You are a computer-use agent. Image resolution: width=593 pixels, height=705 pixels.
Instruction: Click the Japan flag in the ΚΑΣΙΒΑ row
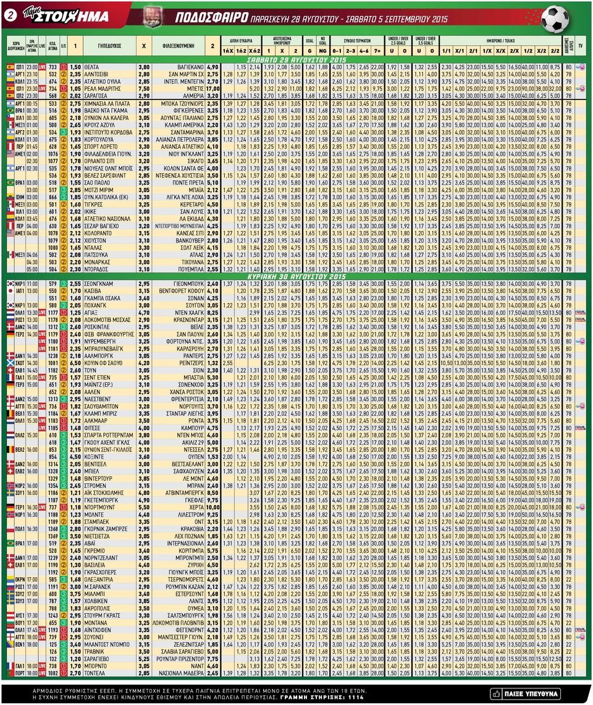pyautogui.click(x=11, y=291)
